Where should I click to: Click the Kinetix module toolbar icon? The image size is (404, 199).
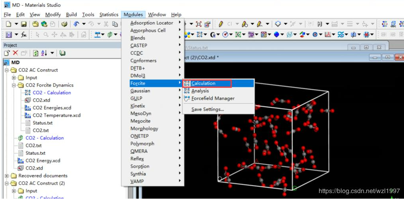click(238, 35)
